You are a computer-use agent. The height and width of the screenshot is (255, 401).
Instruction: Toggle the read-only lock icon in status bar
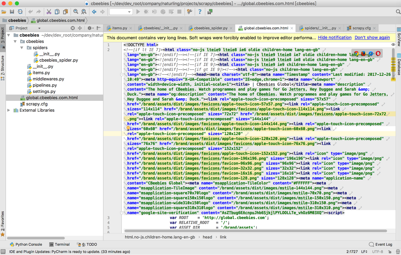tap(390, 252)
